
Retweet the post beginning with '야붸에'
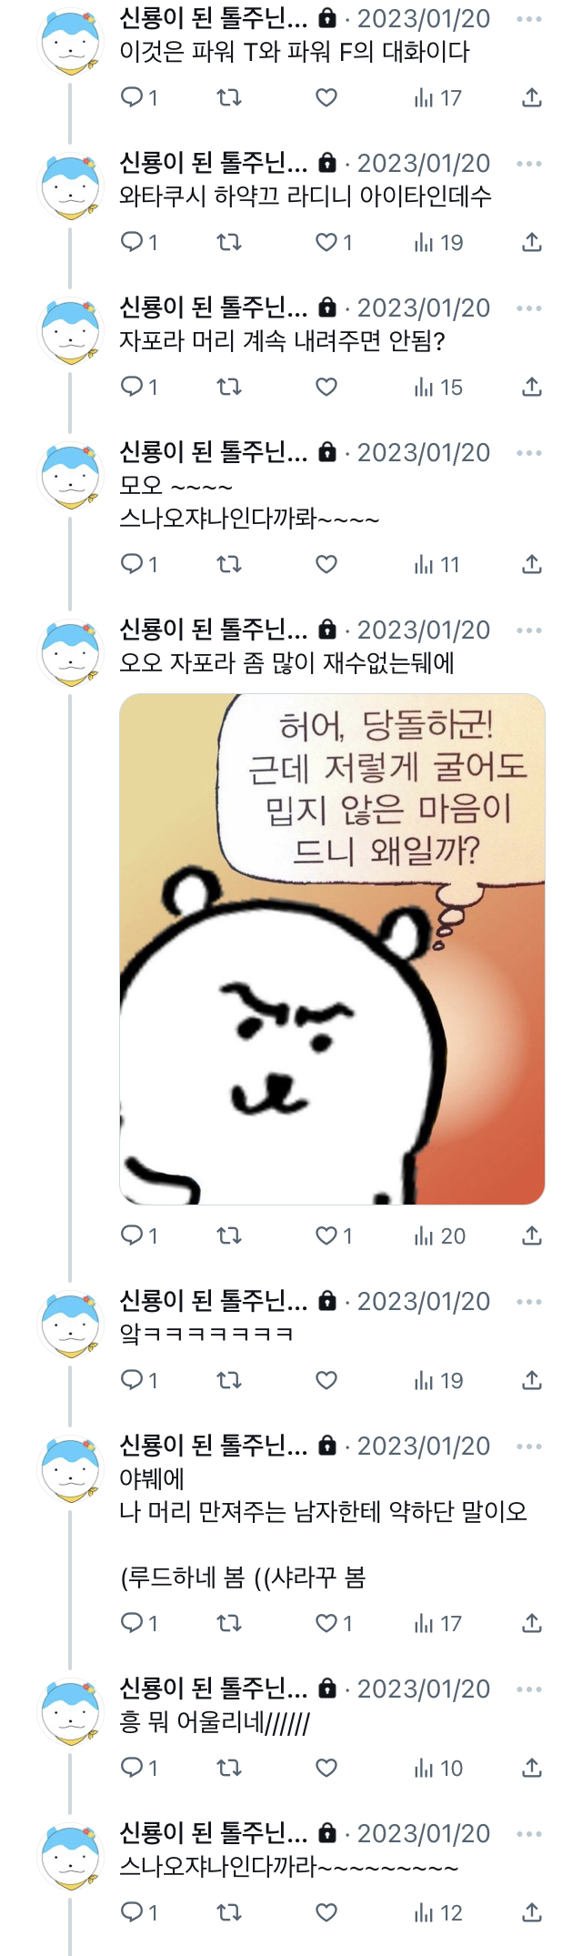[229, 1623]
